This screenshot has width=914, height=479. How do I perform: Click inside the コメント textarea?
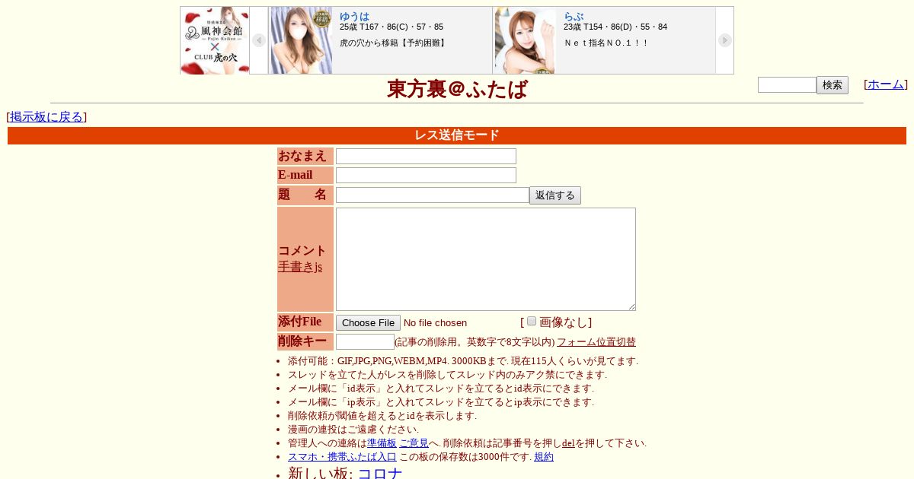pos(486,259)
